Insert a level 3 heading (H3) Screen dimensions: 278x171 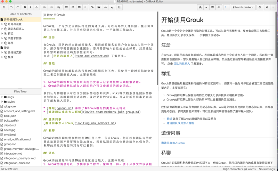point(58,7)
